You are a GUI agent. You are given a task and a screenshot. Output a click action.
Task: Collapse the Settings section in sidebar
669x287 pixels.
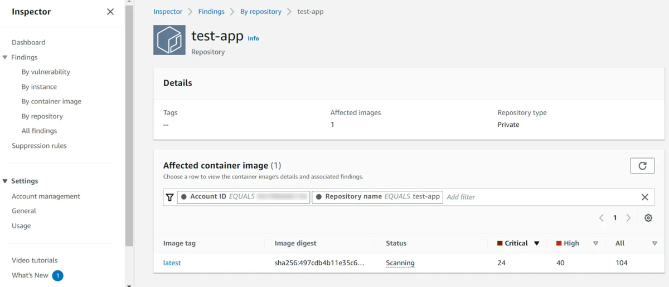tap(5, 181)
